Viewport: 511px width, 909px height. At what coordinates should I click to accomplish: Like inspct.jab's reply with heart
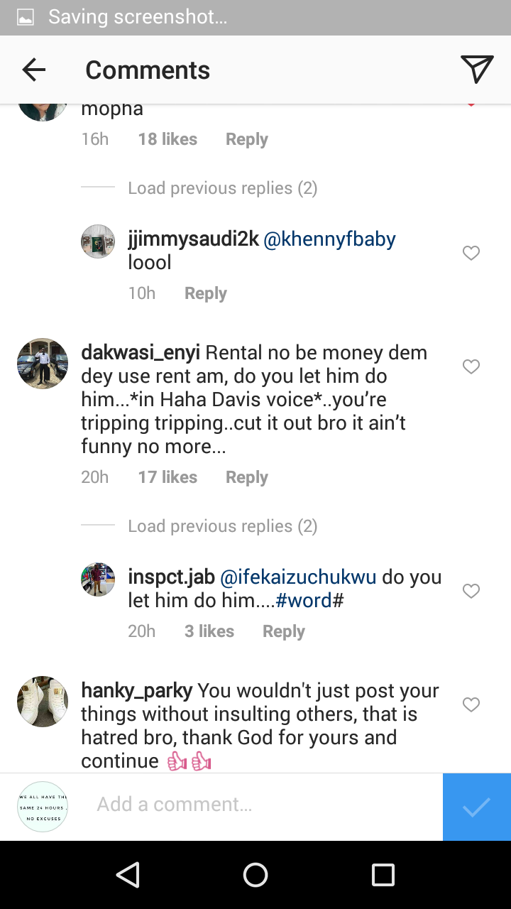pos(471,591)
